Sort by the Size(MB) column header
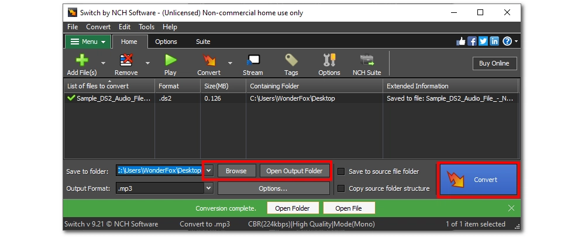The height and width of the screenshot is (237, 585). point(223,86)
